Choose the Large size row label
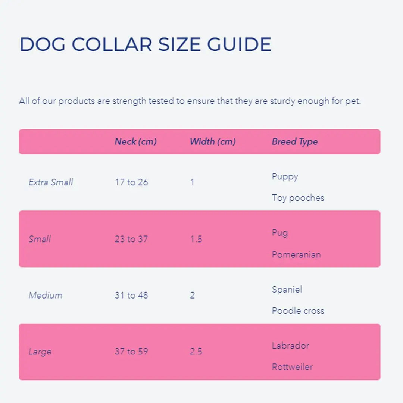 pyautogui.click(x=40, y=352)
